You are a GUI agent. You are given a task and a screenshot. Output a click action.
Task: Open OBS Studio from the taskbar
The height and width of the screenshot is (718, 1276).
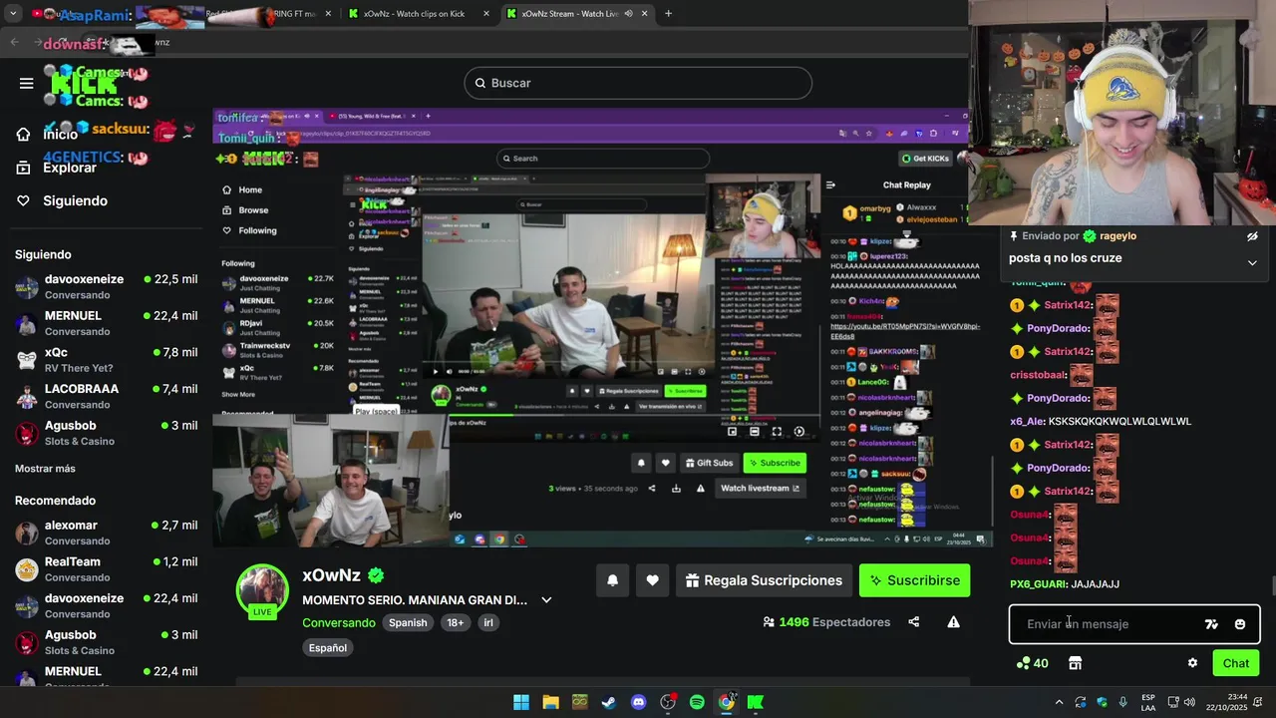[668, 702]
